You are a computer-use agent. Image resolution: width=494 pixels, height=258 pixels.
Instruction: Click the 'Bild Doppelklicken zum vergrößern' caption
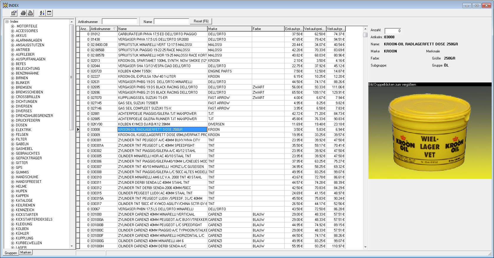392,85
